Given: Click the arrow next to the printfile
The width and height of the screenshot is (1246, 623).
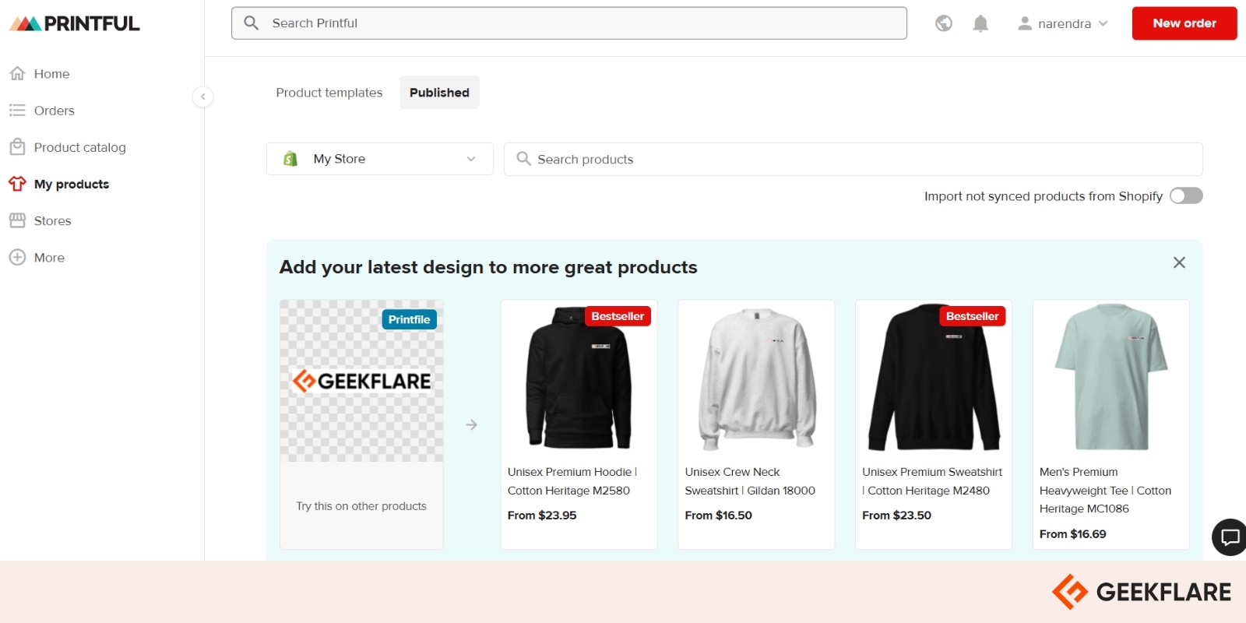Looking at the screenshot, I should pyautogui.click(x=471, y=424).
